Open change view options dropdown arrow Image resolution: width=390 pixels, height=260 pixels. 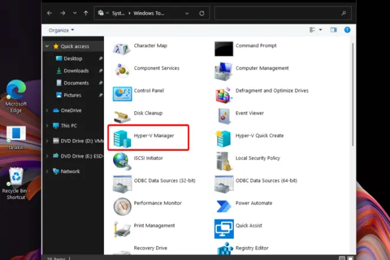coord(320,30)
